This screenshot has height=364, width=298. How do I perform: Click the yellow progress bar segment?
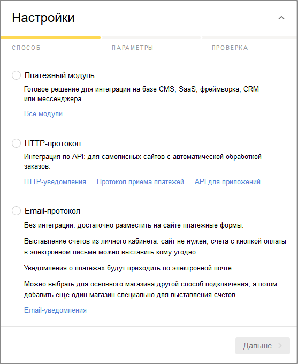click(x=51, y=37)
